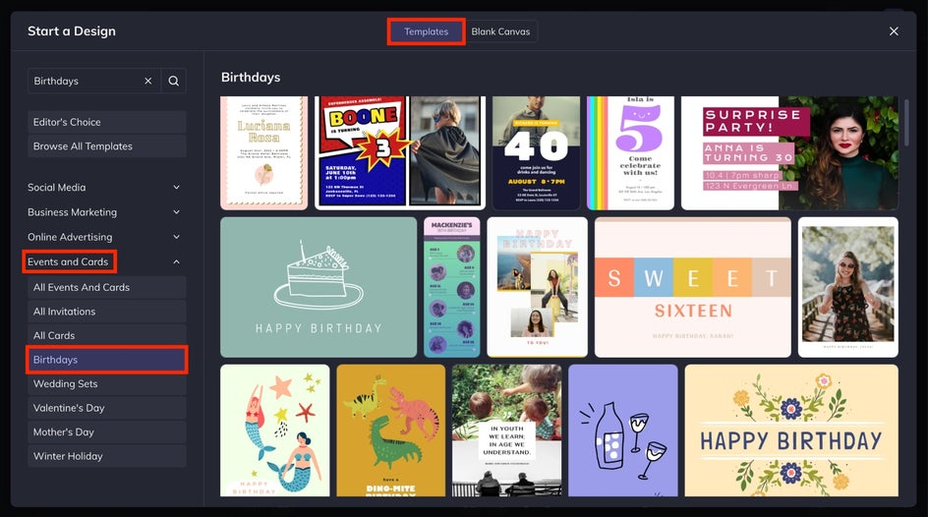Open Valentine's Day subcategory
Image resolution: width=928 pixels, height=517 pixels.
pyautogui.click(x=106, y=408)
